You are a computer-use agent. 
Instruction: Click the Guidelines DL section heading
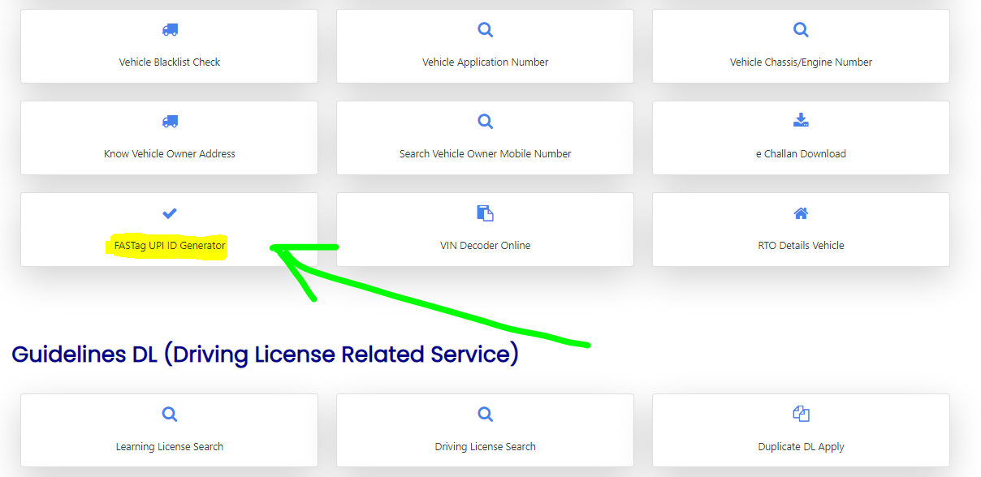coord(266,355)
